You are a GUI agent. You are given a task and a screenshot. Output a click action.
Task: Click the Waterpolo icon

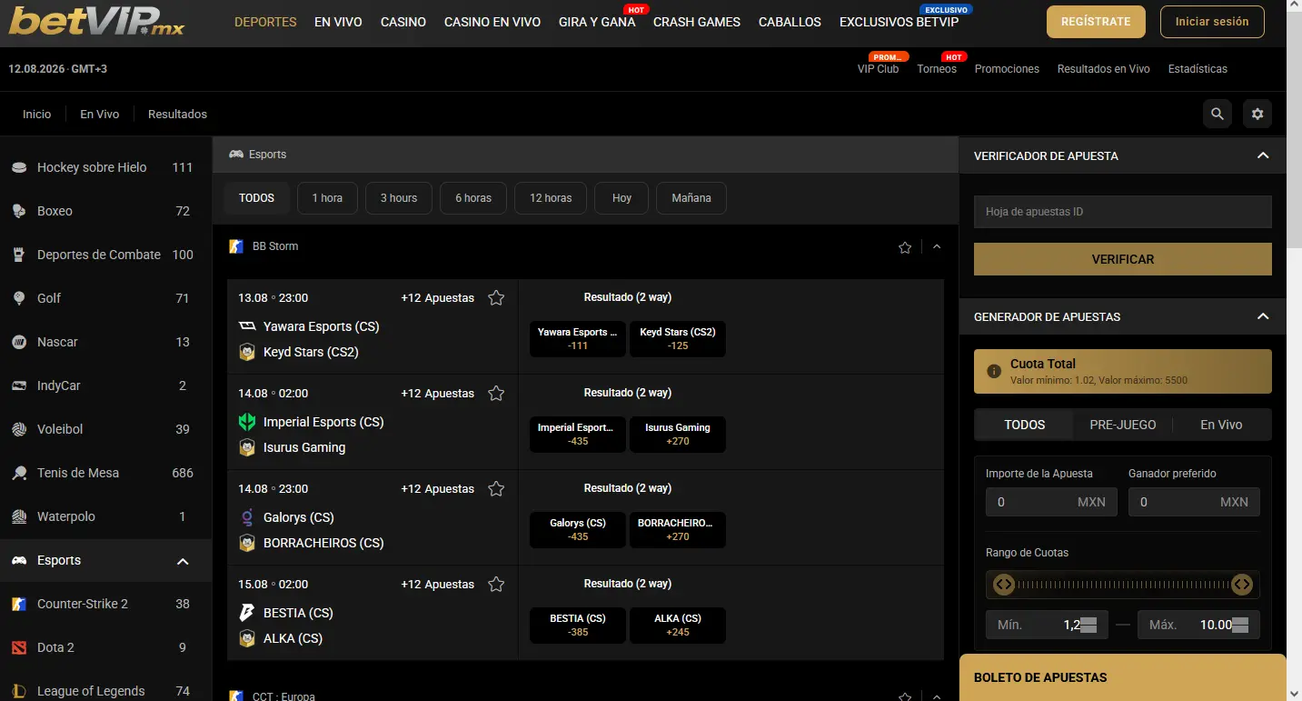[19, 516]
